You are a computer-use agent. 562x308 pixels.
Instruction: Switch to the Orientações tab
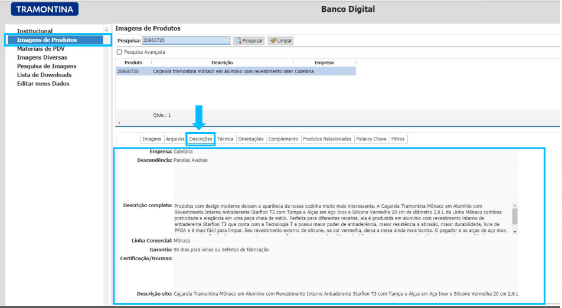(251, 139)
